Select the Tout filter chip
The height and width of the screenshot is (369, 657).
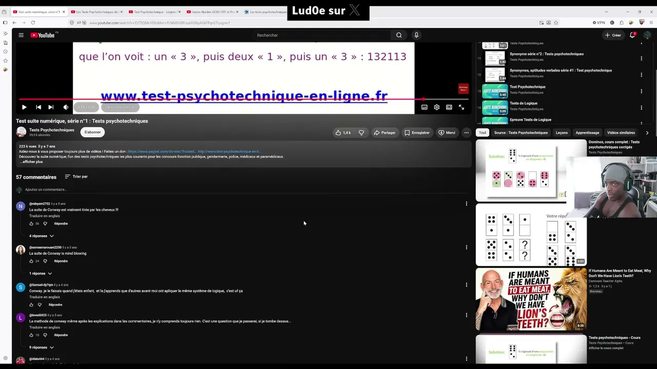482,133
